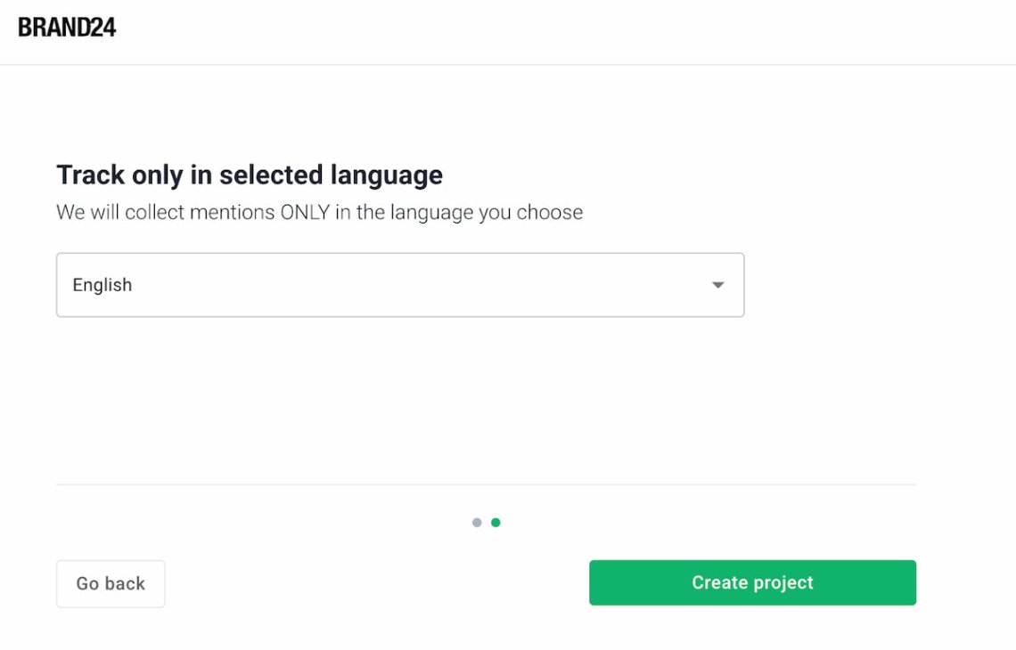Click the heading Track only in selected language

[250, 175]
